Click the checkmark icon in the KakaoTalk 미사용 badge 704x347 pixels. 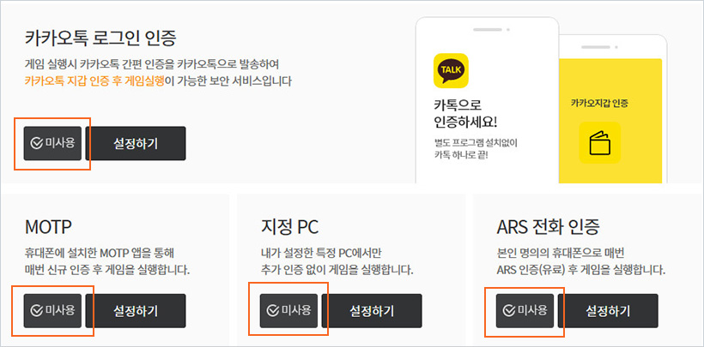click(x=36, y=143)
